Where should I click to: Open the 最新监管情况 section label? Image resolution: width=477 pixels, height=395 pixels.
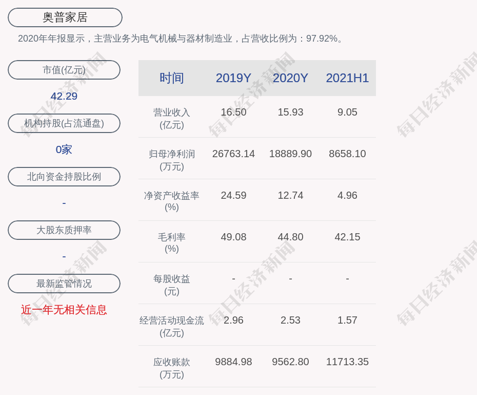pos(64,284)
